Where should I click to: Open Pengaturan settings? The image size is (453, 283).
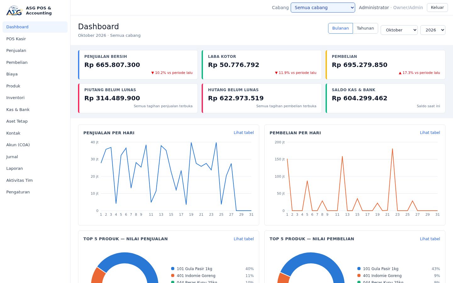coord(35,192)
